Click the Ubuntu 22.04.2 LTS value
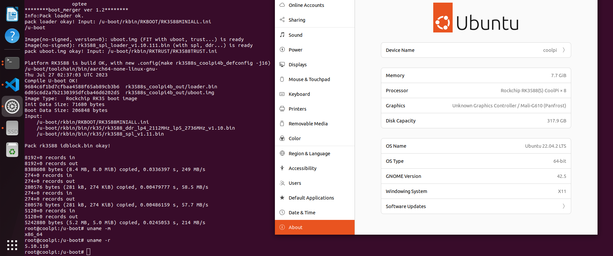 click(546, 146)
